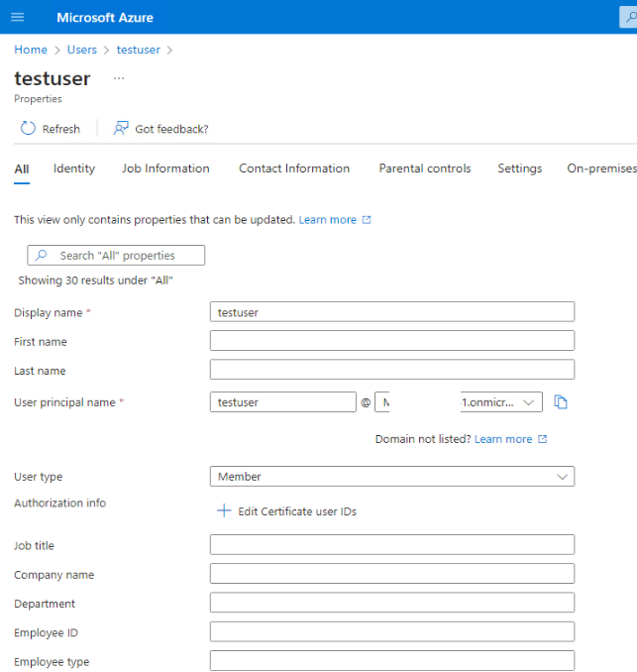Viewport: 637px width, 672px height.
Task: Go to the Parental controls tab
Action: click(x=425, y=168)
